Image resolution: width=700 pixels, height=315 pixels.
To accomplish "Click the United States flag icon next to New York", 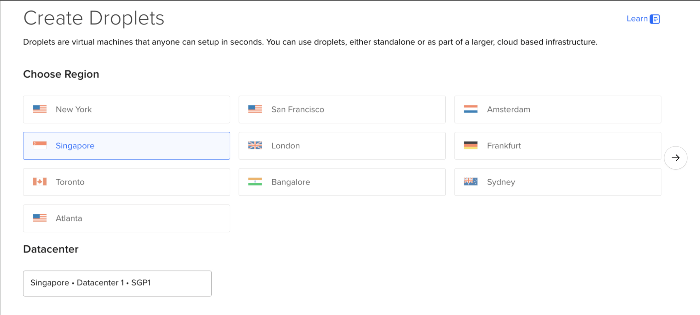I will (x=40, y=109).
